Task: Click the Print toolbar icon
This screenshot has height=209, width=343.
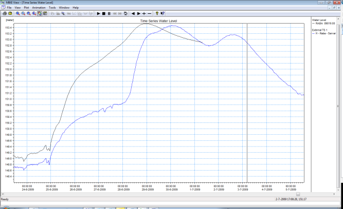Action: [x=5, y=13]
